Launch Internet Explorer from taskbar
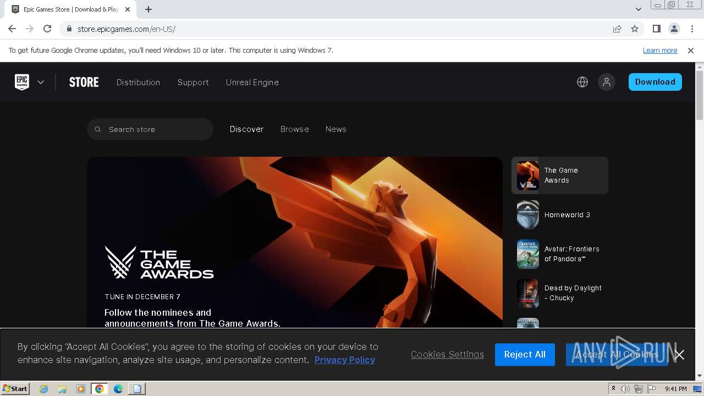The image size is (704, 396). pos(43,389)
